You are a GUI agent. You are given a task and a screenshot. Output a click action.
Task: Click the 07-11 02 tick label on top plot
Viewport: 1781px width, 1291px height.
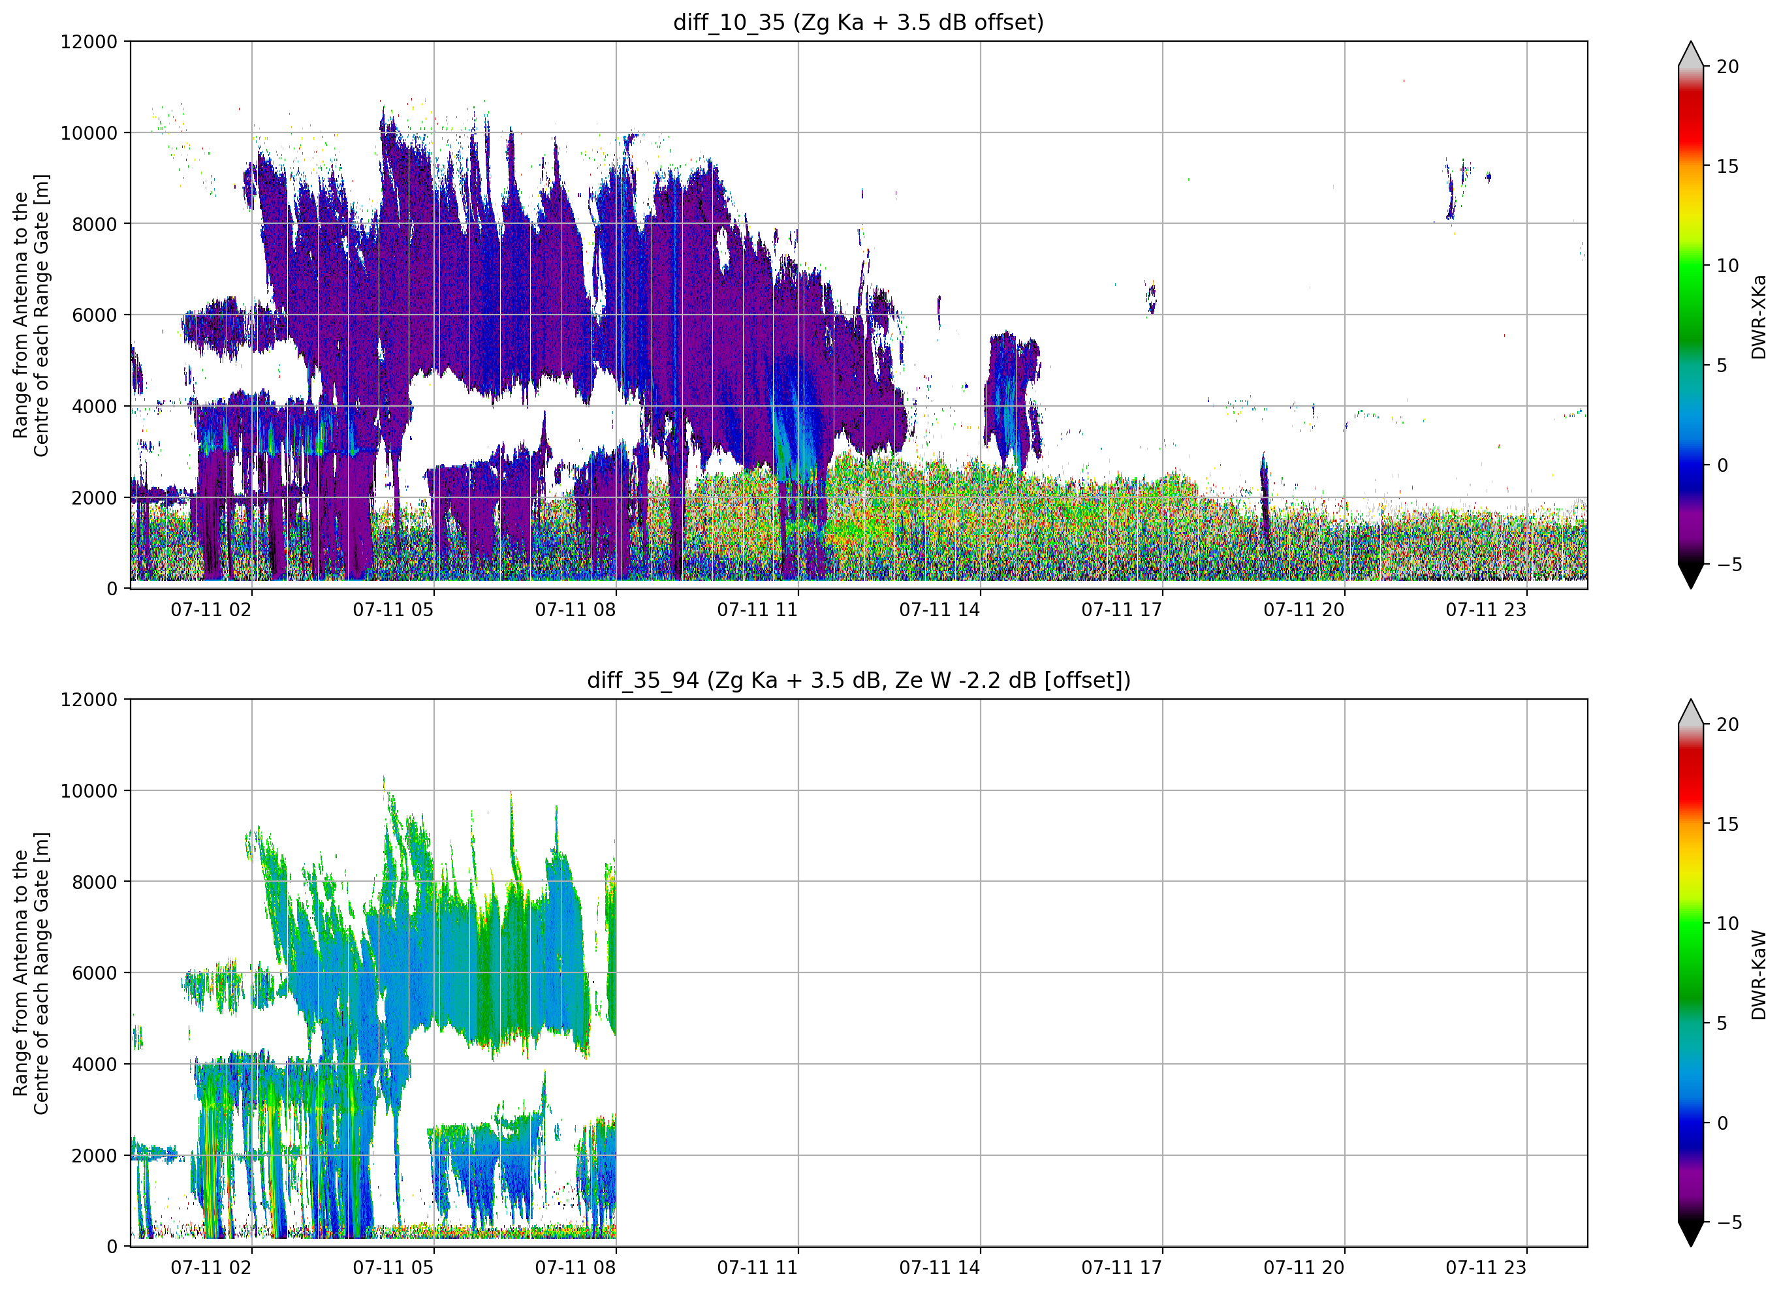pos(210,610)
